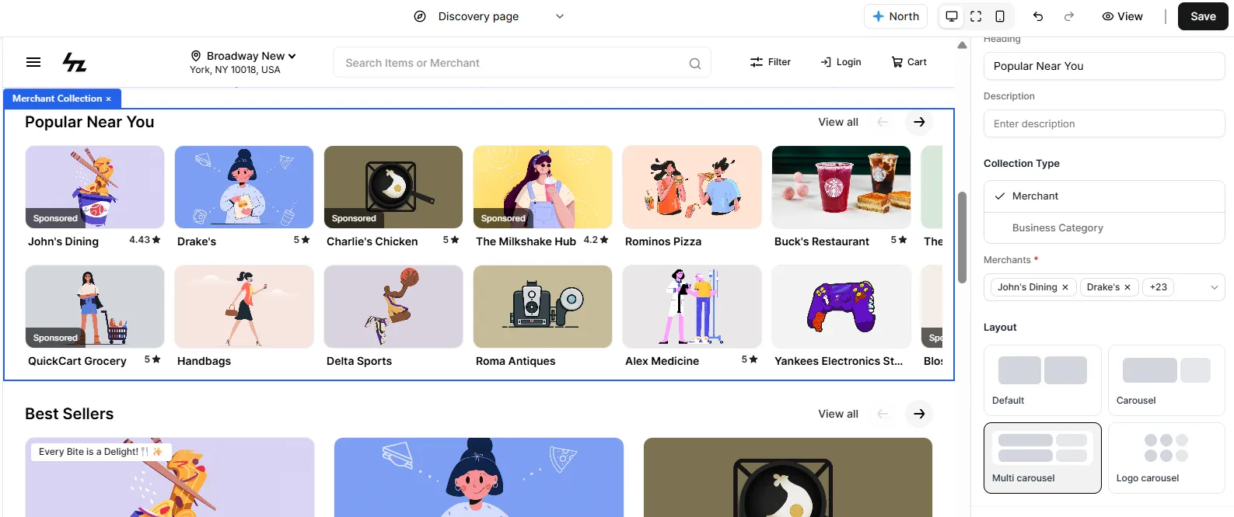Open Charlie's Chicken merchant thumbnail
The image size is (1234, 517).
(393, 187)
